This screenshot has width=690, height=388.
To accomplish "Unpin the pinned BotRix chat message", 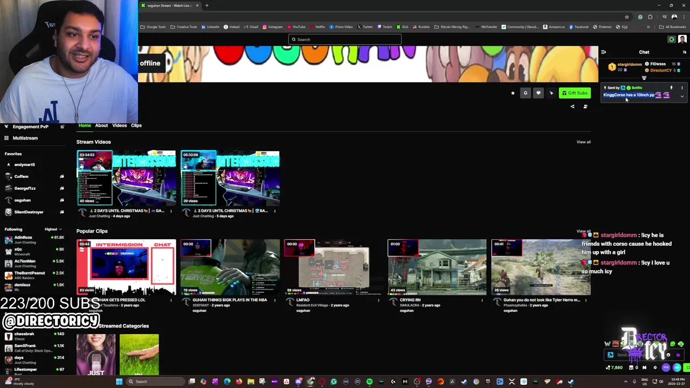I will coord(671,87).
